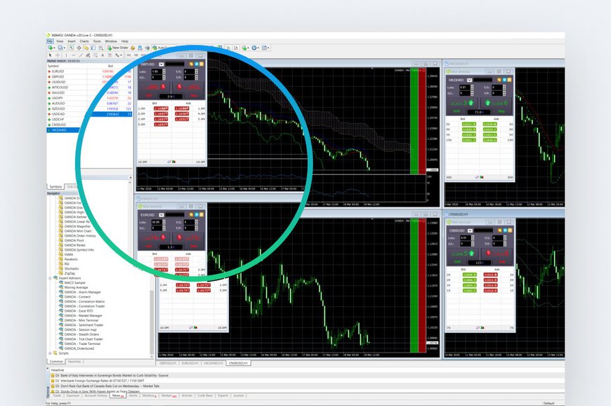Screen dimensions: 611x406
Task: Open the symbol dropdown in GBPUSD terminal
Action: tap(162, 64)
